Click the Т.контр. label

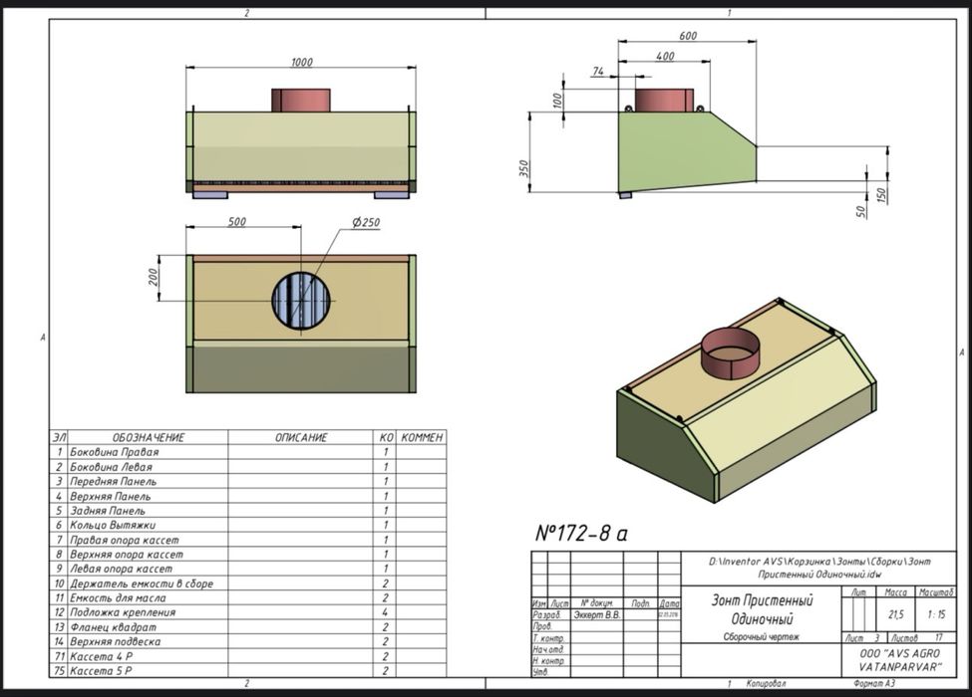(x=548, y=638)
